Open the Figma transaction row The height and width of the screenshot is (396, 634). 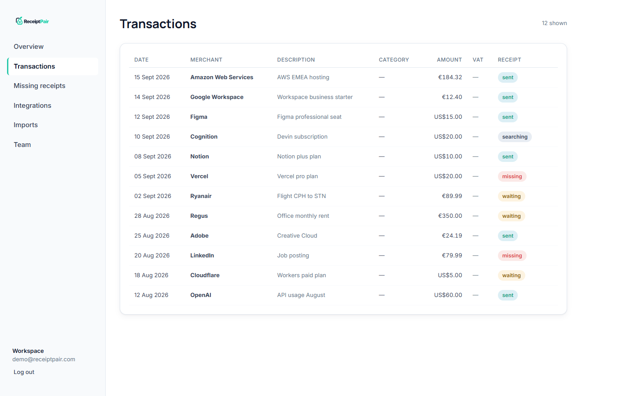pos(343,117)
